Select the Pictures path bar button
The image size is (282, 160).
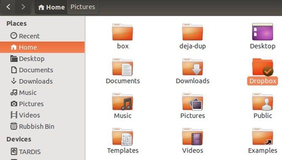pyautogui.click(x=83, y=7)
